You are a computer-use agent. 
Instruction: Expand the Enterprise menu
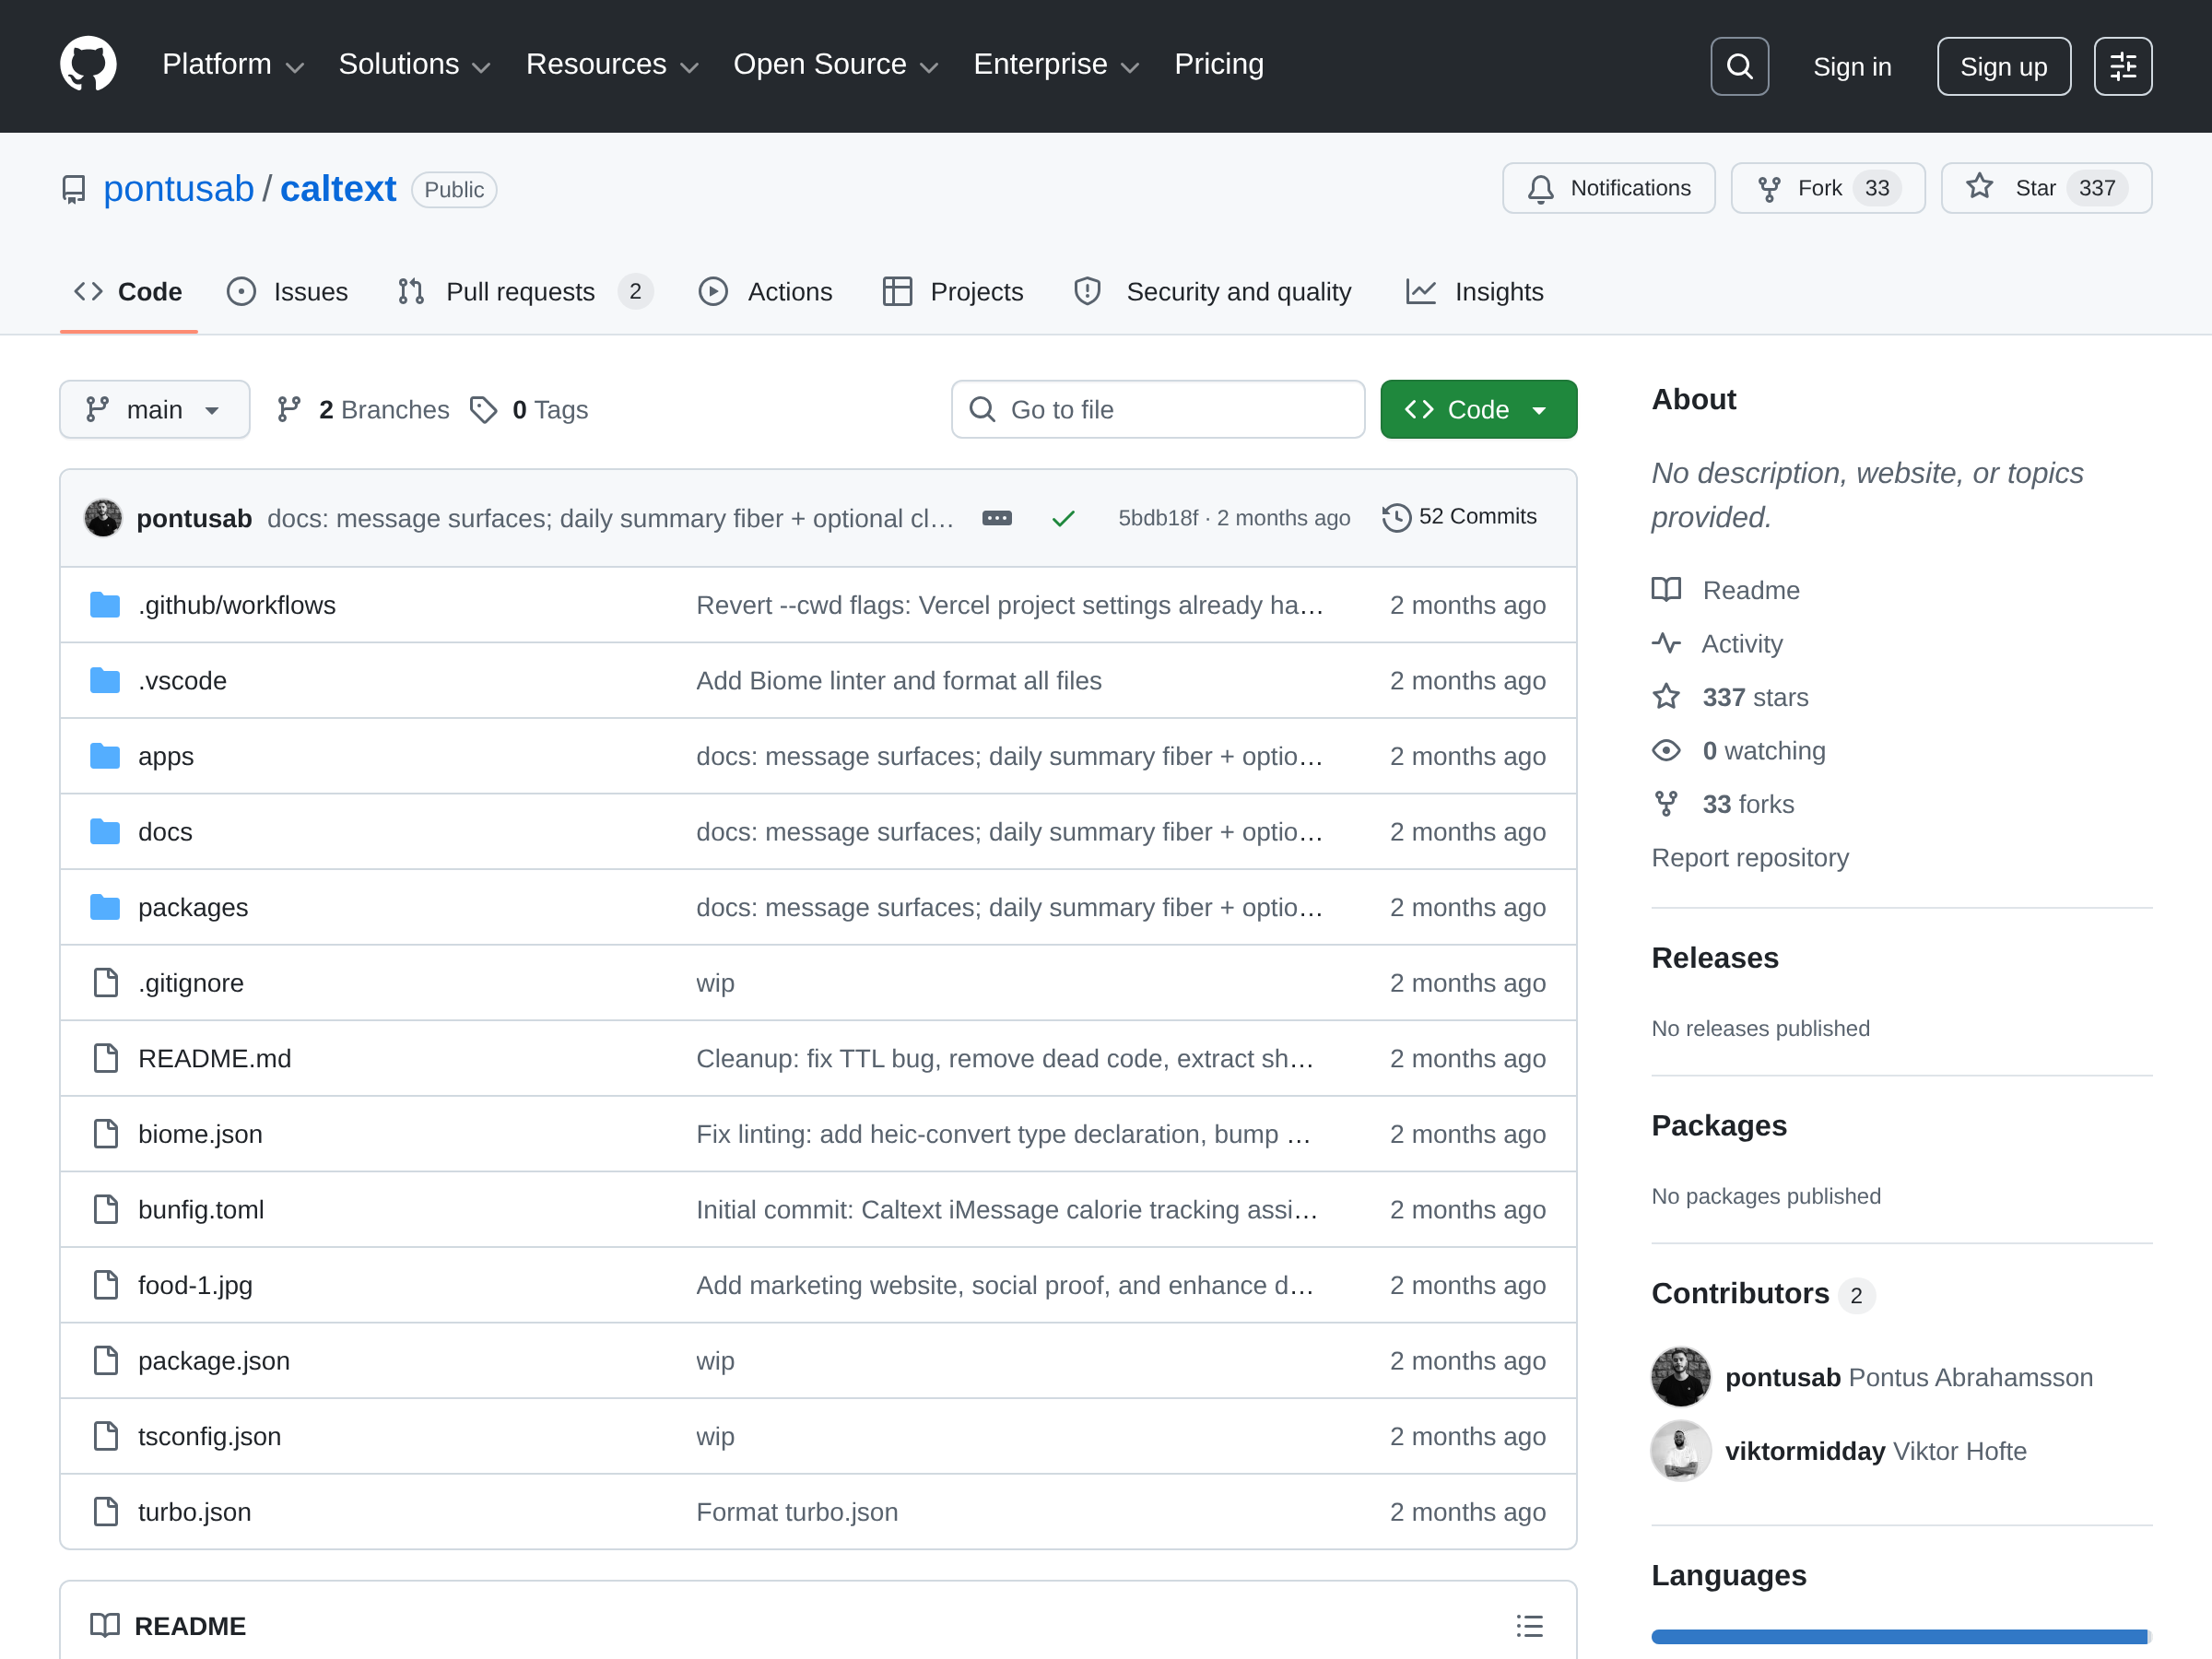[x=1056, y=65]
